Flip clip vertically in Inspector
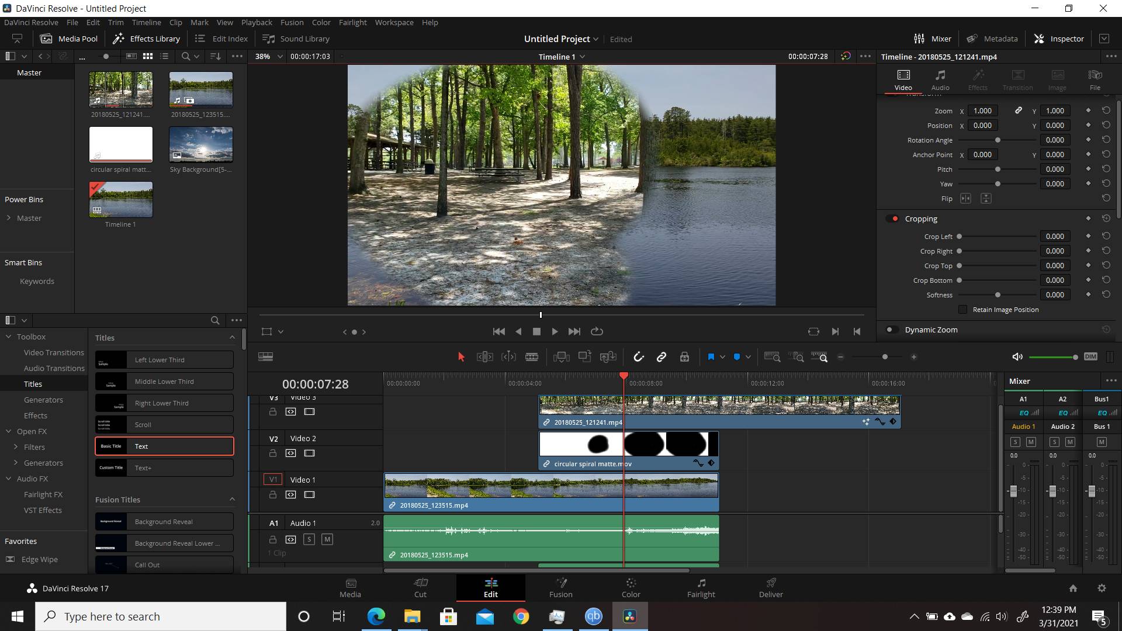The height and width of the screenshot is (631, 1122). 986,199
